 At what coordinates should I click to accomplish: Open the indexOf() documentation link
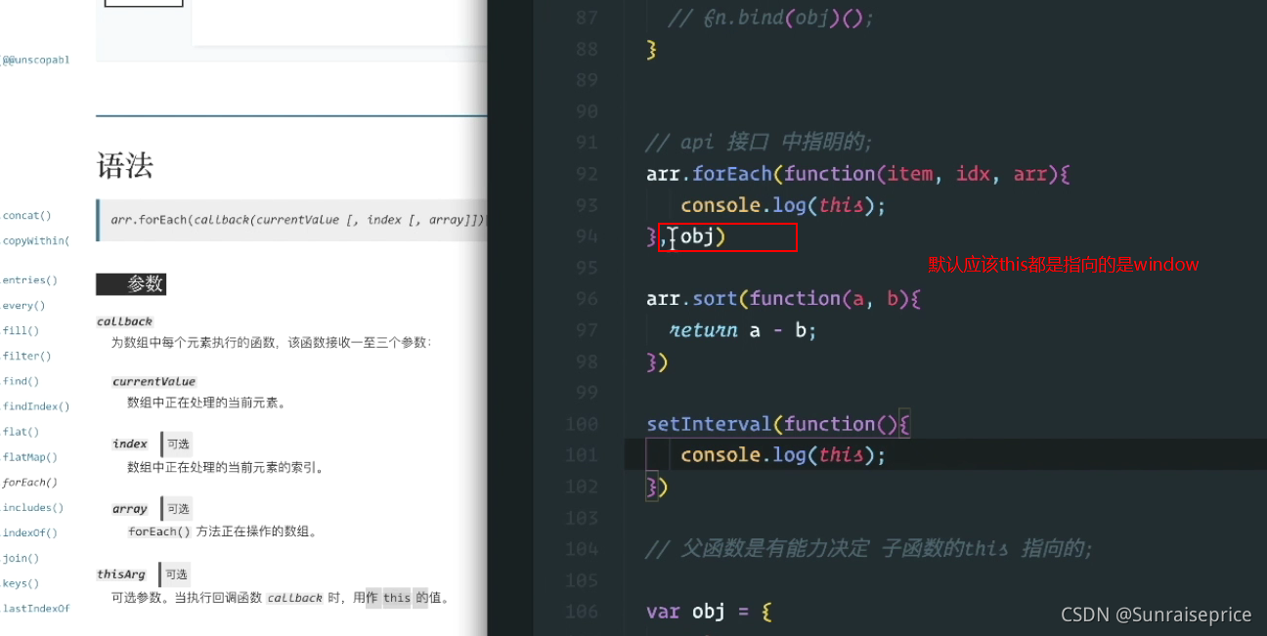coord(30,532)
